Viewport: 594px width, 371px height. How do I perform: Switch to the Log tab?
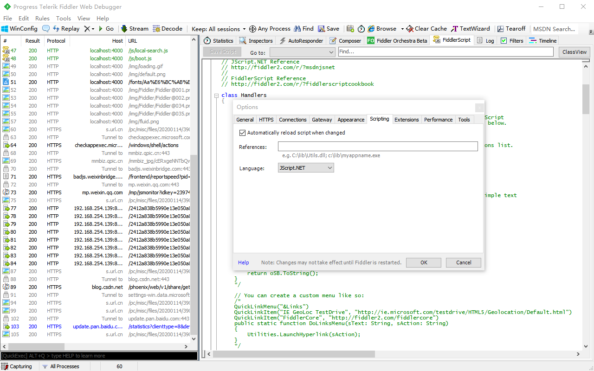coord(485,41)
